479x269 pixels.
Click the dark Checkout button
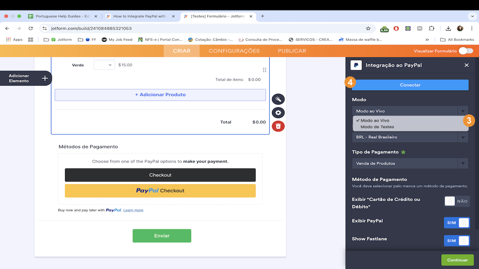coord(160,175)
